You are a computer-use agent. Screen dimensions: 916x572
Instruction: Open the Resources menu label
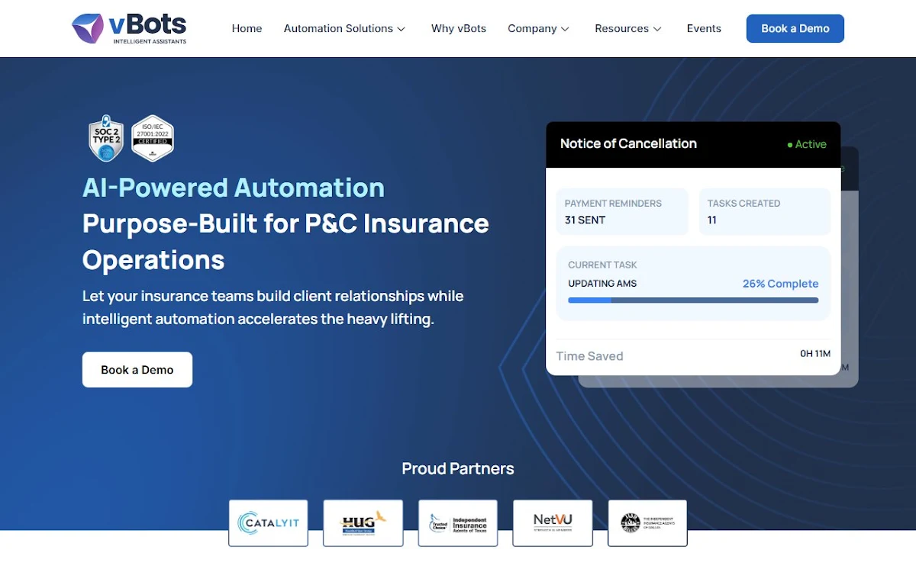click(x=621, y=28)
